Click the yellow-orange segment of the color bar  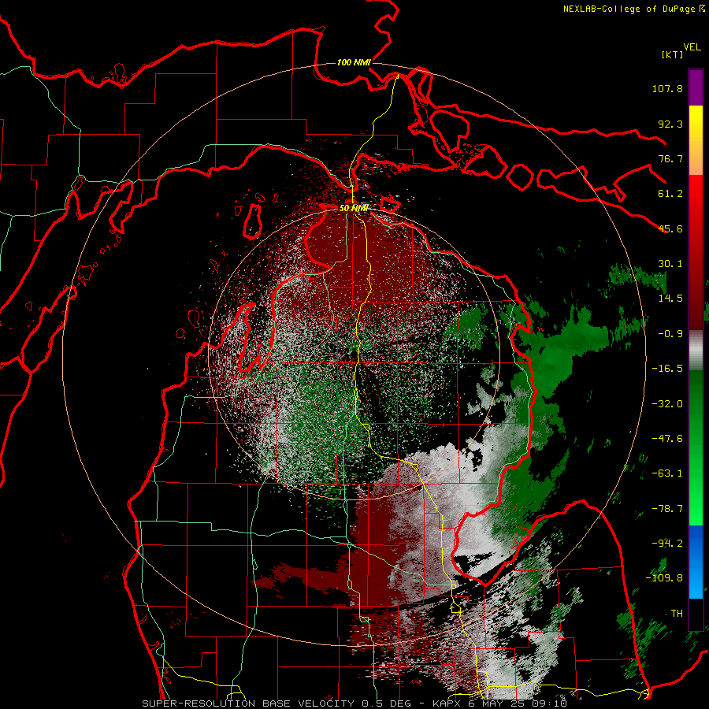pos(696,140)
